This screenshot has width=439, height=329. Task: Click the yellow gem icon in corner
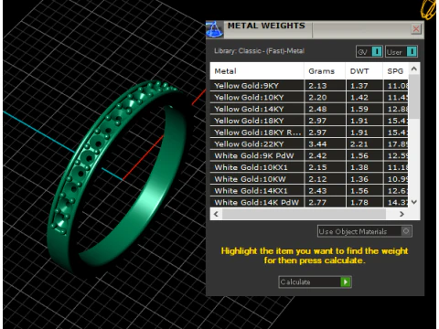click(x=428, y=9)
